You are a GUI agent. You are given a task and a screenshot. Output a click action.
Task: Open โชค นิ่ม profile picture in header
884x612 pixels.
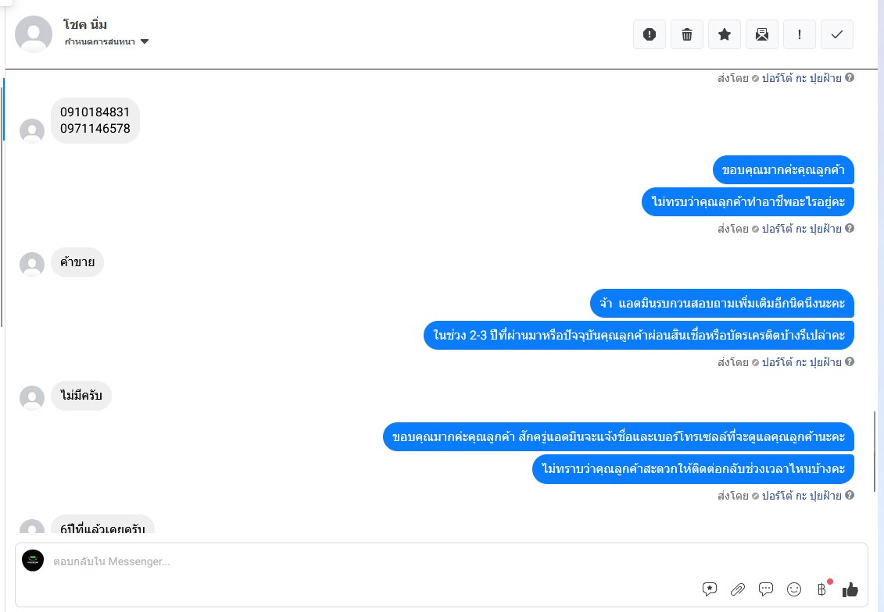coord(34,34)
